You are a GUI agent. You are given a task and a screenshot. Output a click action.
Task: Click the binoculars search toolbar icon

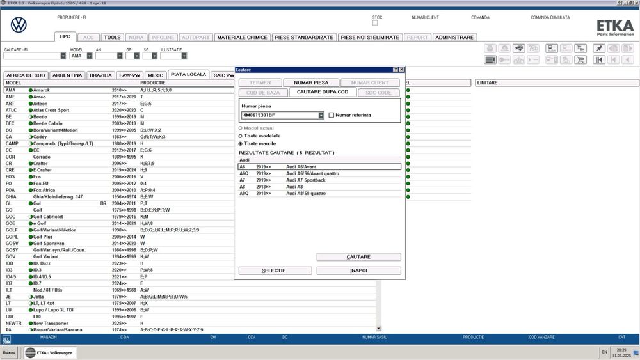519,49
